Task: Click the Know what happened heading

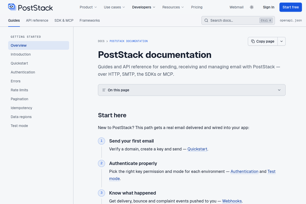Action: pos(133,193)
